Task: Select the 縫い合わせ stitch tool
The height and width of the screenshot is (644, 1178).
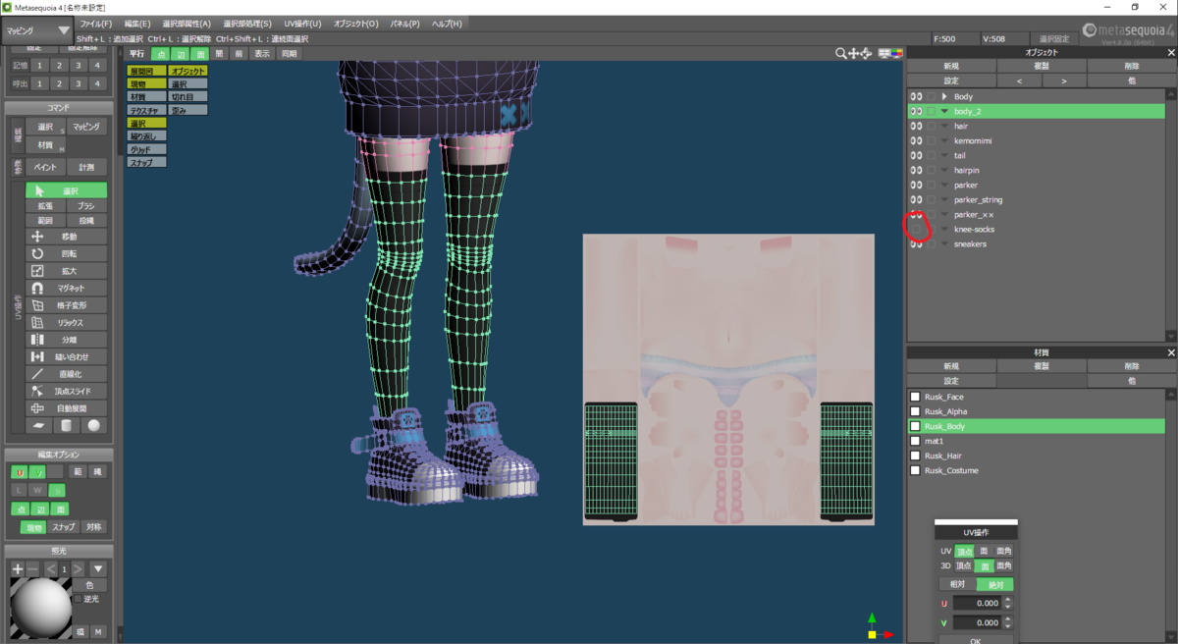Action: pyautogui.click(x=67, y=356)
